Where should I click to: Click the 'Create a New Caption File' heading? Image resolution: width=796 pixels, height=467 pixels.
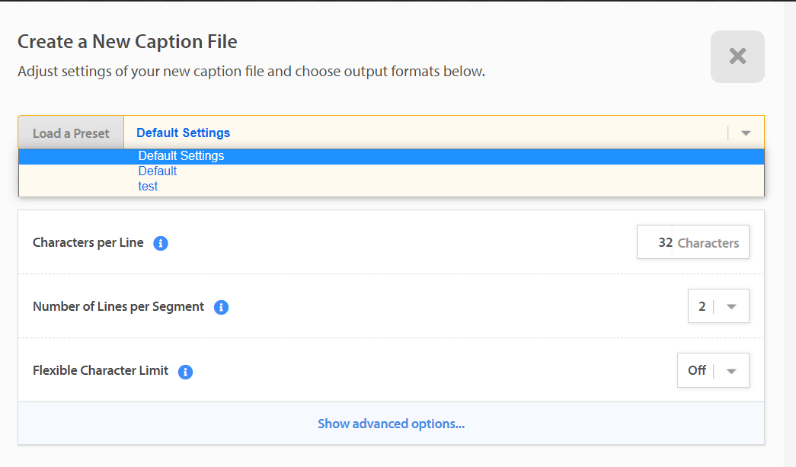click(127, 42)
